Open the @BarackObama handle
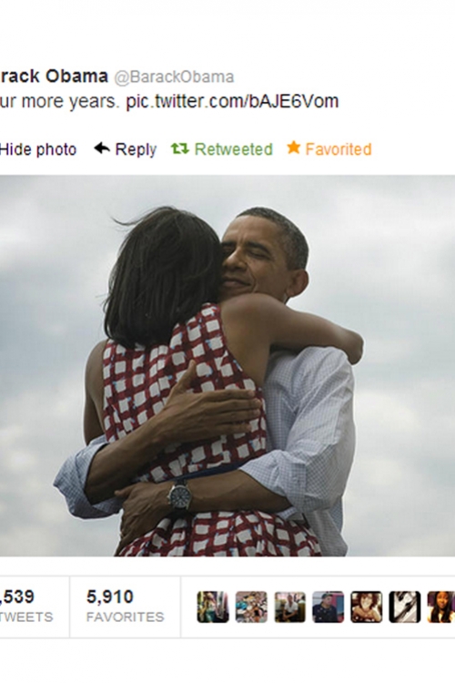The image size is (455, 683). [174, 77]
